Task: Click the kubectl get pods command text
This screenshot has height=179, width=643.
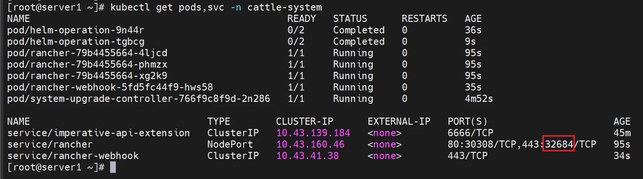Action: click(216, 7)
